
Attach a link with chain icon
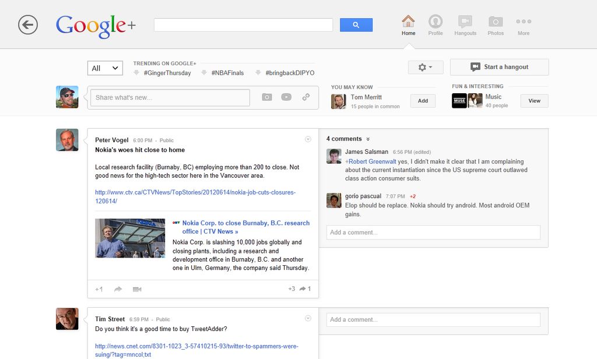pyautogui.click(x=305, y=97)
